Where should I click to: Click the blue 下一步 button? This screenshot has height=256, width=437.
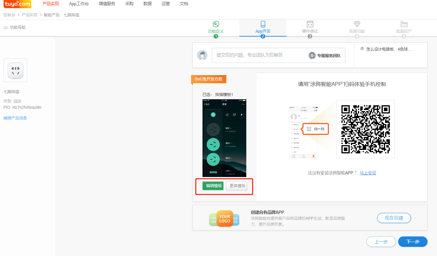click(413, 242)
